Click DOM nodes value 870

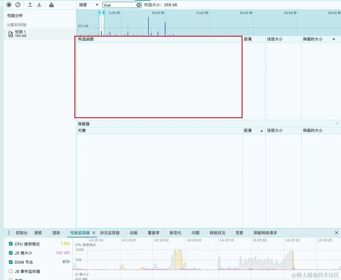click(x=66, y=262)
